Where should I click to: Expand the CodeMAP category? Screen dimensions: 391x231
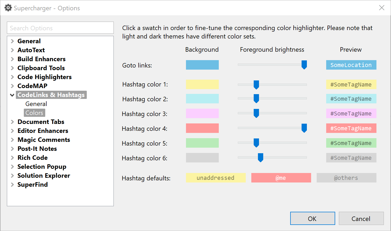coord(12,86)
